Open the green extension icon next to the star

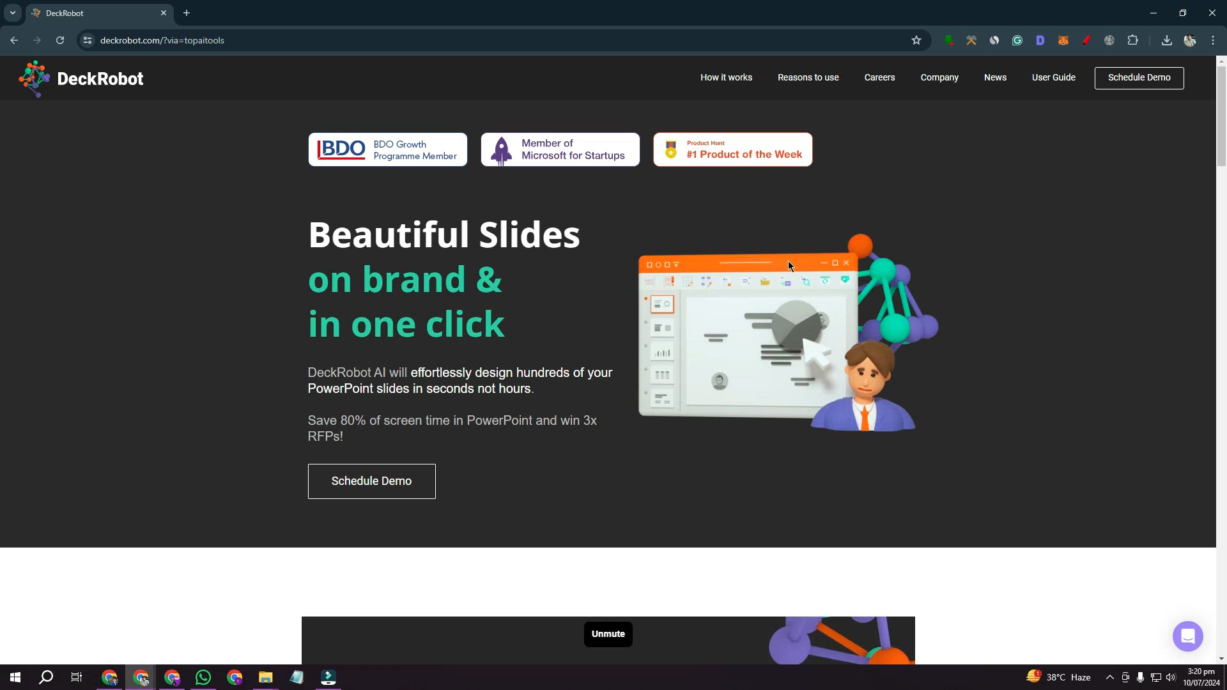(x=948, y=40)
